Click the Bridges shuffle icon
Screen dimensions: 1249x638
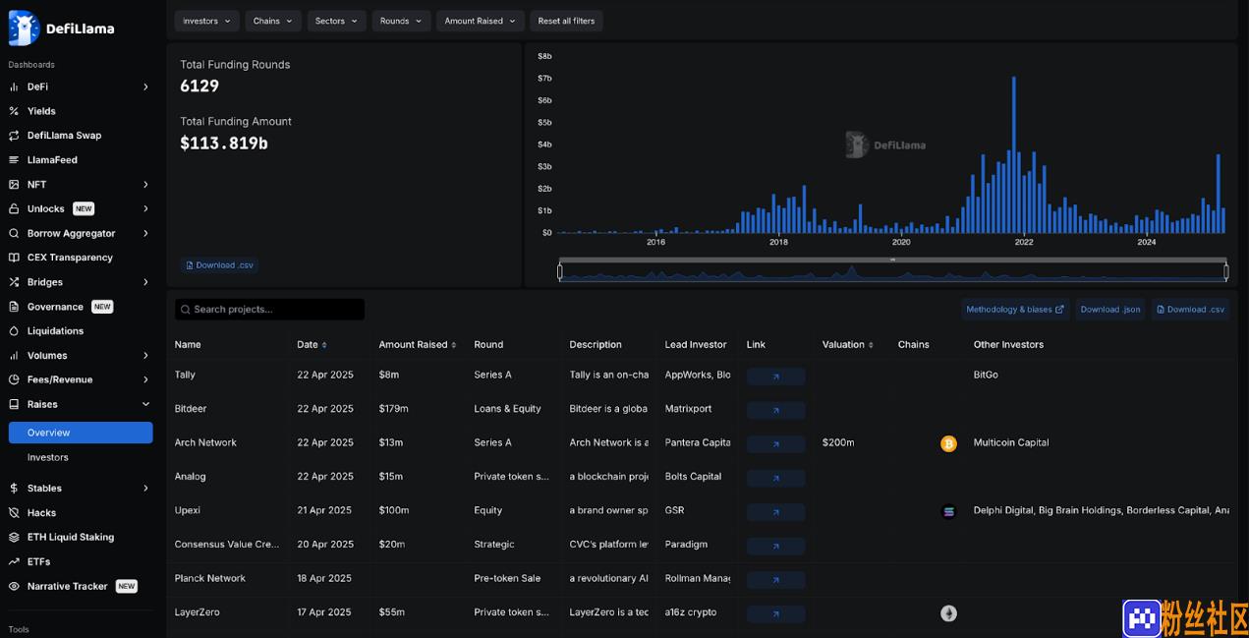click(14, 282)
